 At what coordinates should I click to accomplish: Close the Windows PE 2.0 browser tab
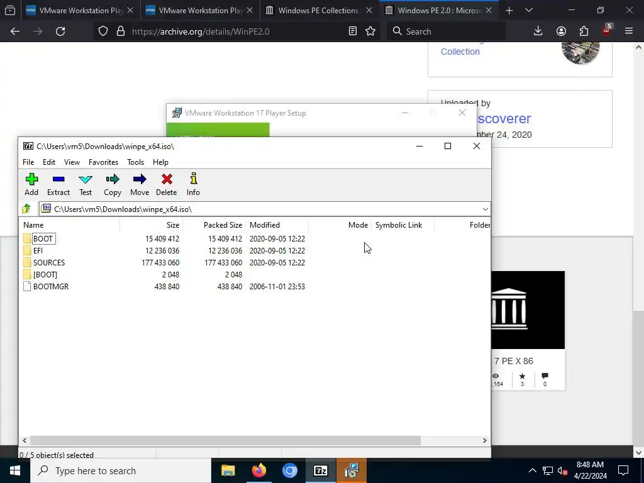click(489, 10)
